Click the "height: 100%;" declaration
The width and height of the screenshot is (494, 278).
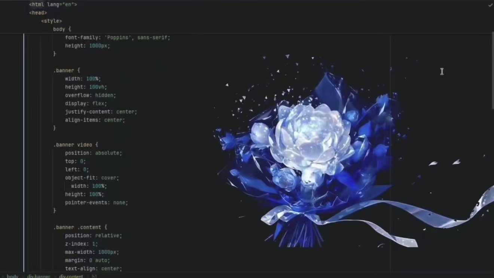tap(85, 194)
